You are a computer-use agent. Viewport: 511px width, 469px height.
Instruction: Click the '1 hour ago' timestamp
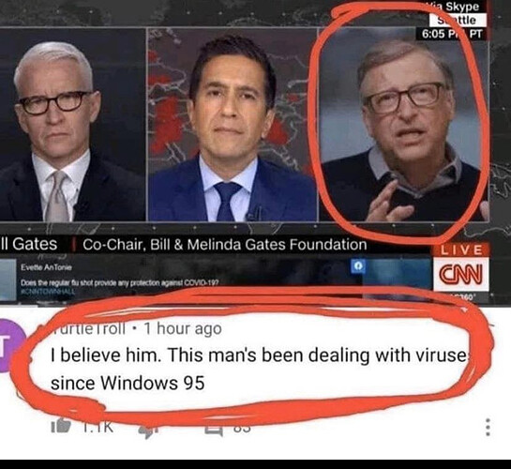[x=183, y=328]
